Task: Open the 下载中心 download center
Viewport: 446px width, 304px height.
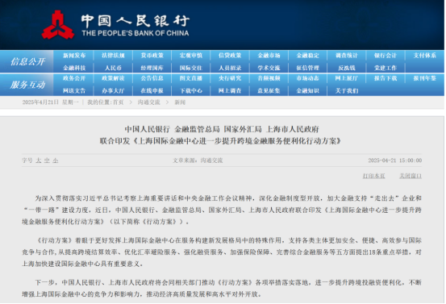Action: pyautogui.click(x=191, y=91)
